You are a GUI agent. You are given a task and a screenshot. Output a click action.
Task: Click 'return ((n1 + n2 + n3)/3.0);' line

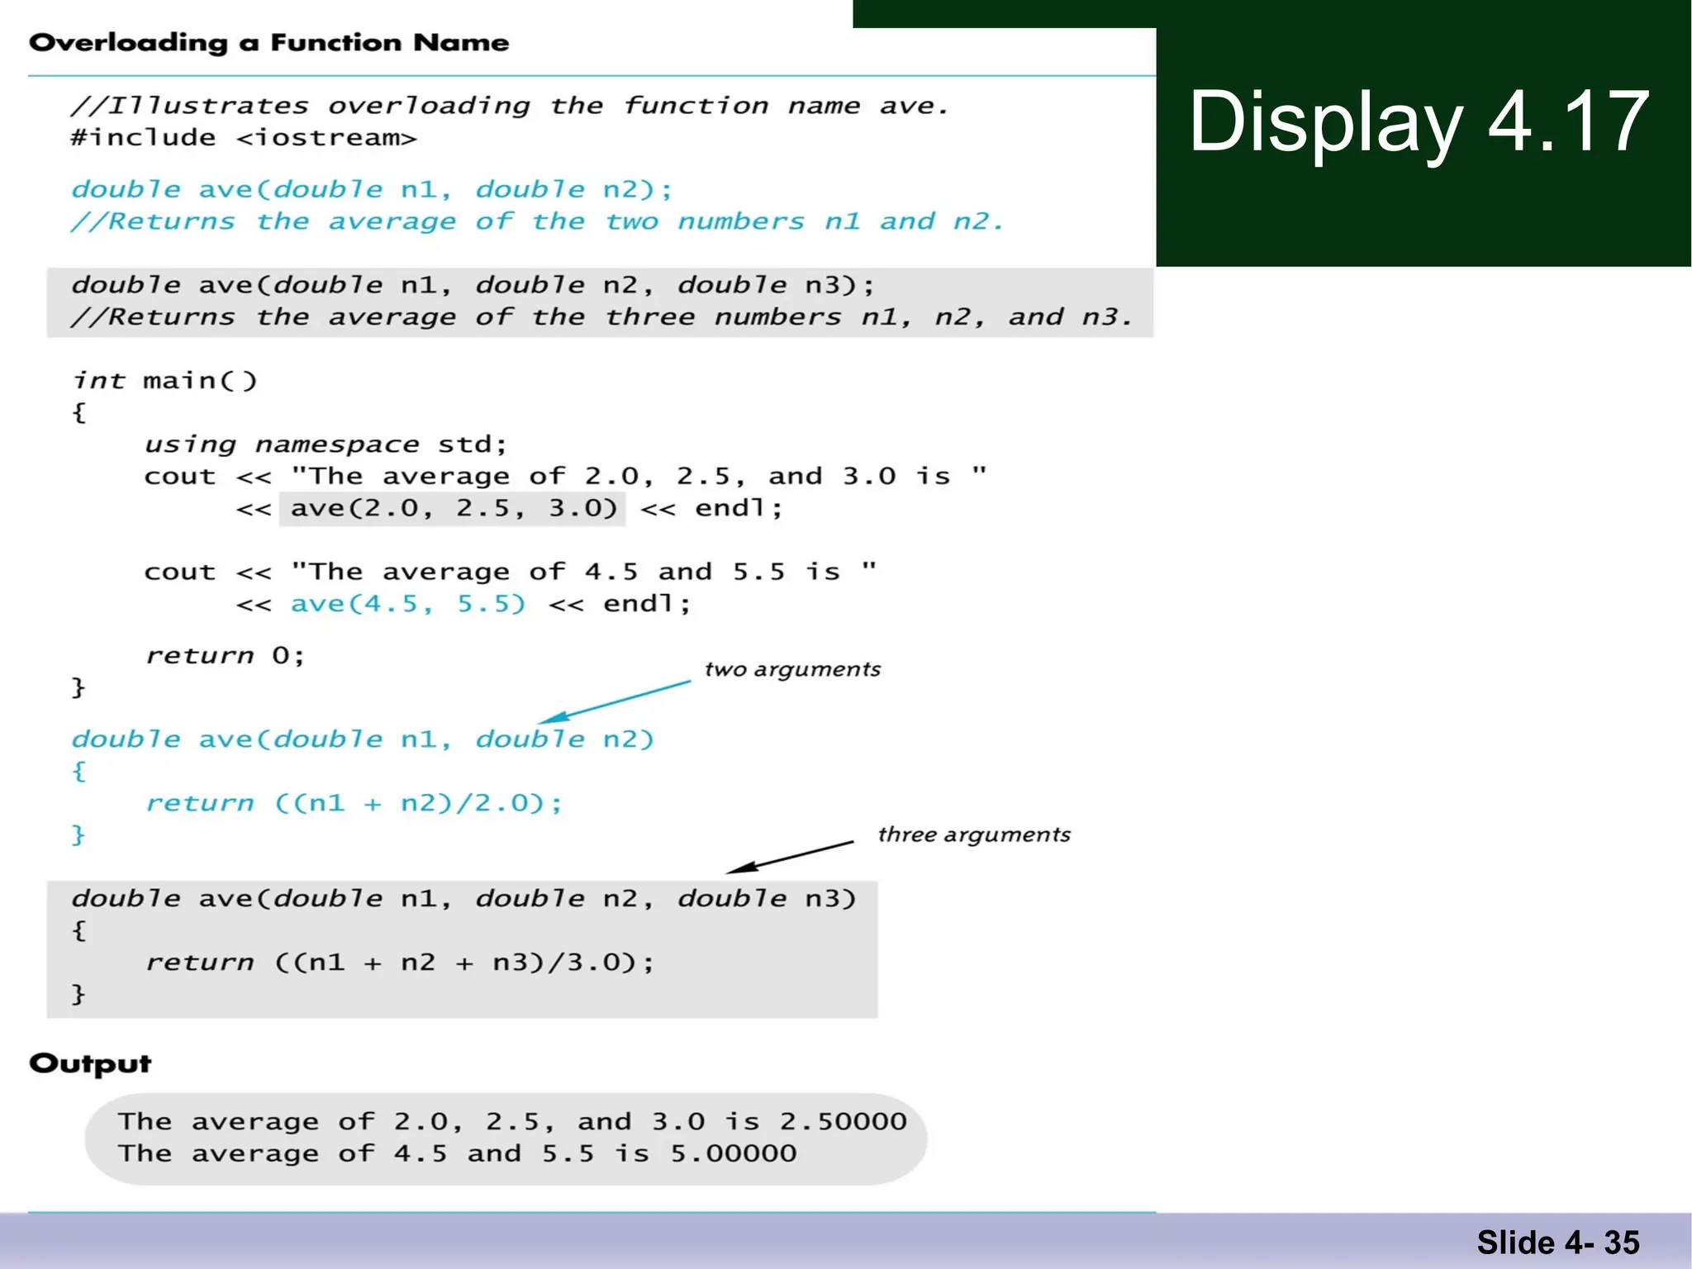(x=400, y=962)
